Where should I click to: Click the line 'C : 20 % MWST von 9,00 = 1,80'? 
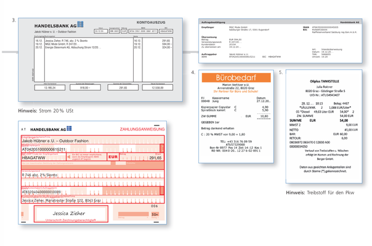pos(223,134)
